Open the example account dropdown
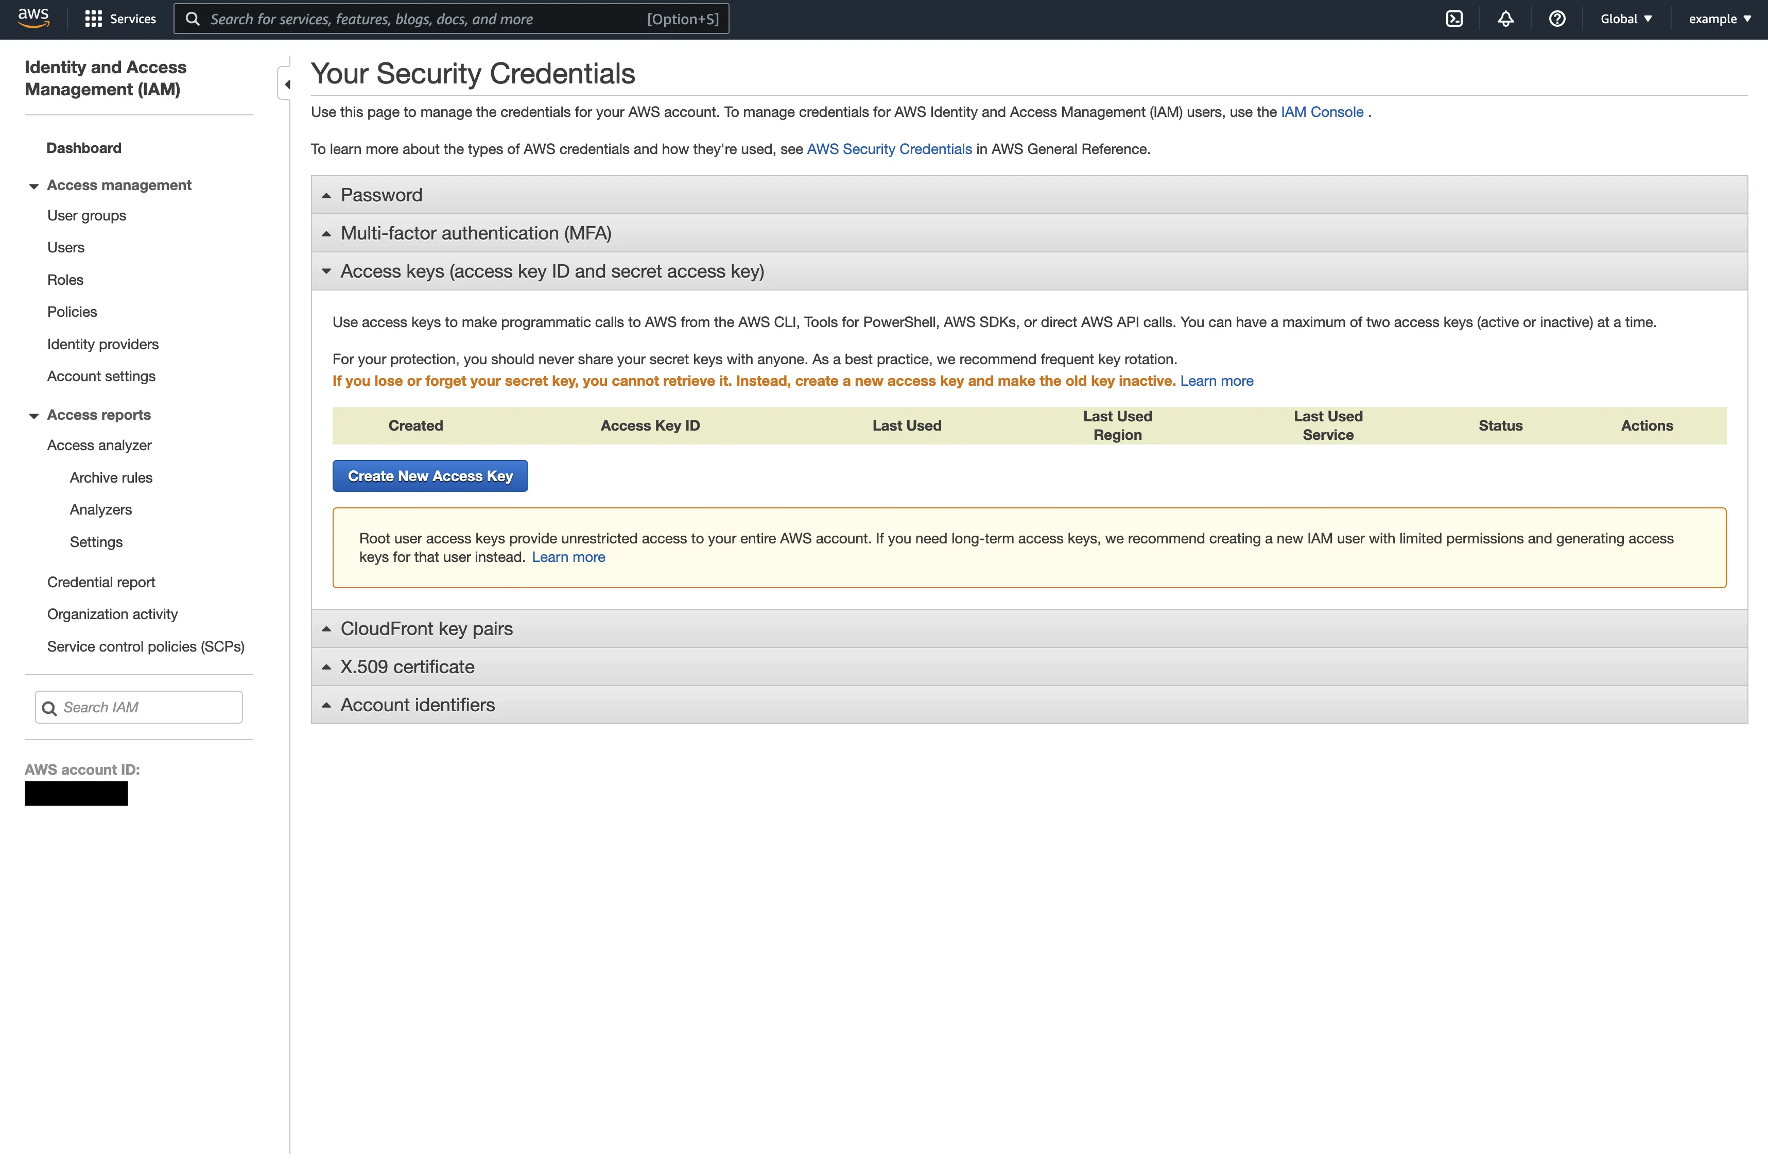1768x1162 pixels. coord(1719,19)
